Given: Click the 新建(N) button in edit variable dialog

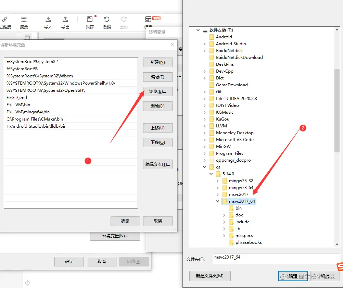Looking at the screenshot, I should click(158, 62).
